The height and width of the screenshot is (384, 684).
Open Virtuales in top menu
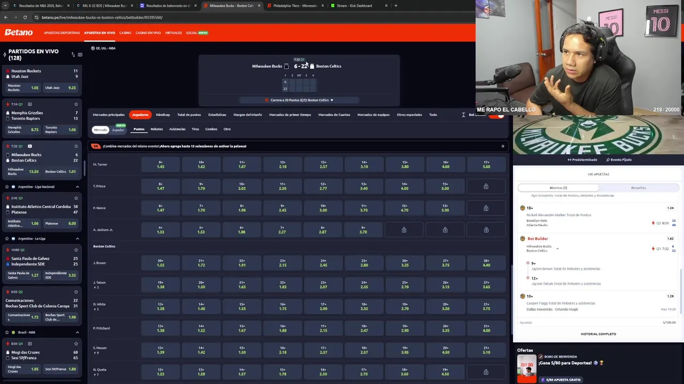(x=173, y=33)
